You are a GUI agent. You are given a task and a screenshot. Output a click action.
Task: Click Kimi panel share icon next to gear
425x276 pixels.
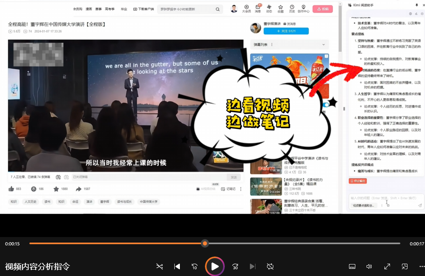[416, 14]
